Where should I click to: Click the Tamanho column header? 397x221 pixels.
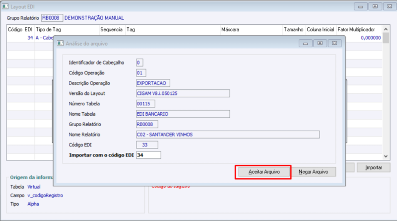pyautogui.click(x=294, y=30)
